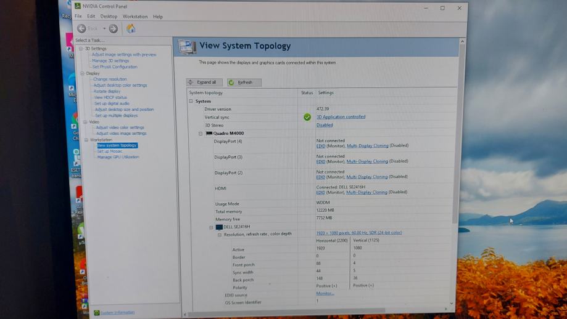Click the Usage Mode row

[322, 203]
